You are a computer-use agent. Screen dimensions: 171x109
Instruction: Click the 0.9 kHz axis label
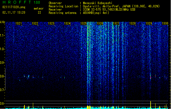point(2,63)
